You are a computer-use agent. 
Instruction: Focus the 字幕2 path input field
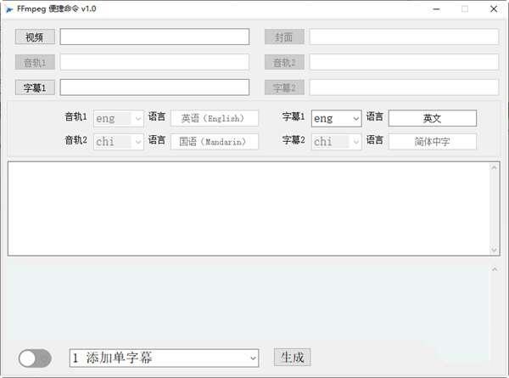(x=404, y=87)
